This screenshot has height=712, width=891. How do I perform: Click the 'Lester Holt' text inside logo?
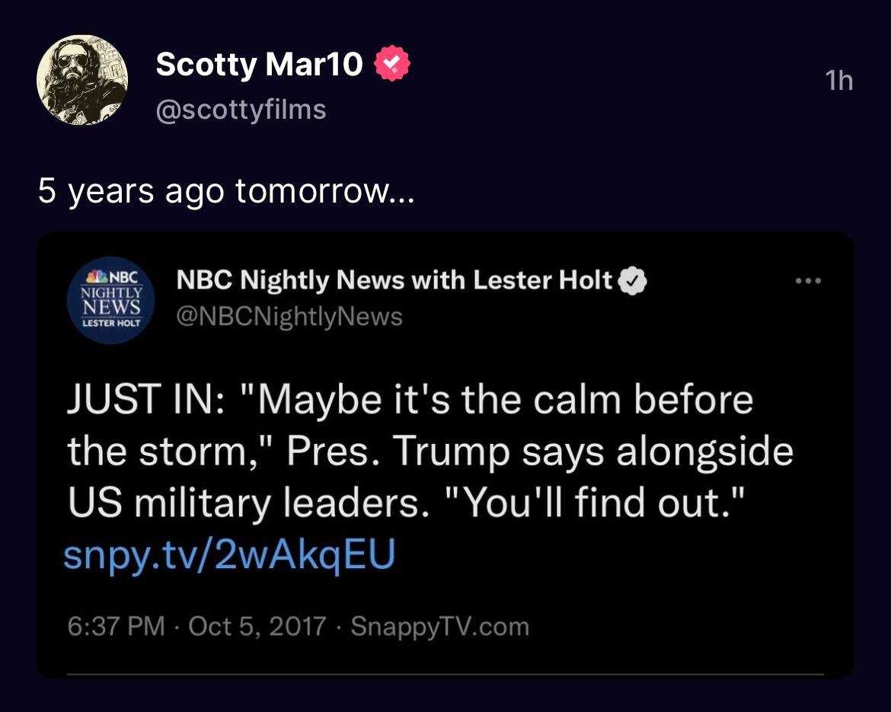[x=111, y=323]
